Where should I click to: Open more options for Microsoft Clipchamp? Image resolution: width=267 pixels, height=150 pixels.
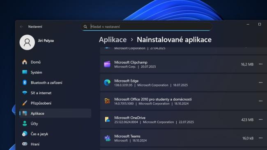tap(260, 64)
